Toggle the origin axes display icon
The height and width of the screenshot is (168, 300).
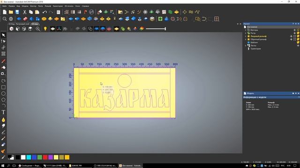point(59,29)
